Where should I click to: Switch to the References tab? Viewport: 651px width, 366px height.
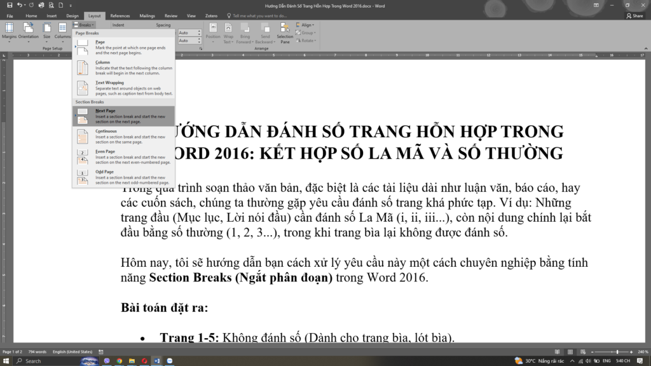click(120, 15)
